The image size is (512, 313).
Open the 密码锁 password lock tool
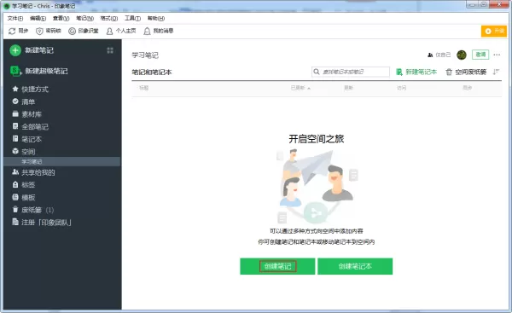tap(49, 31)
